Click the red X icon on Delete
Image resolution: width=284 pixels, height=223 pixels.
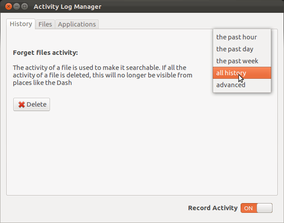click(22, 104)
